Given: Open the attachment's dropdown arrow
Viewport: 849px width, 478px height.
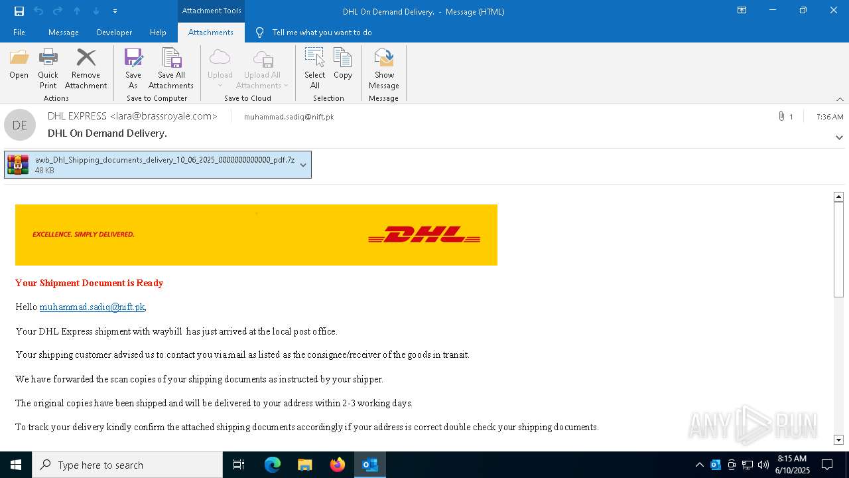Looking at the screenshot, I should (303, 165).
